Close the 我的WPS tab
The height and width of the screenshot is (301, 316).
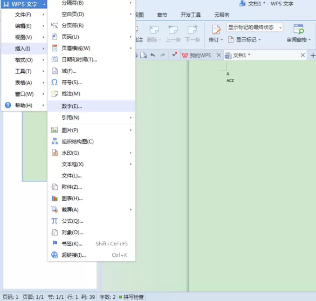(218, 55)
